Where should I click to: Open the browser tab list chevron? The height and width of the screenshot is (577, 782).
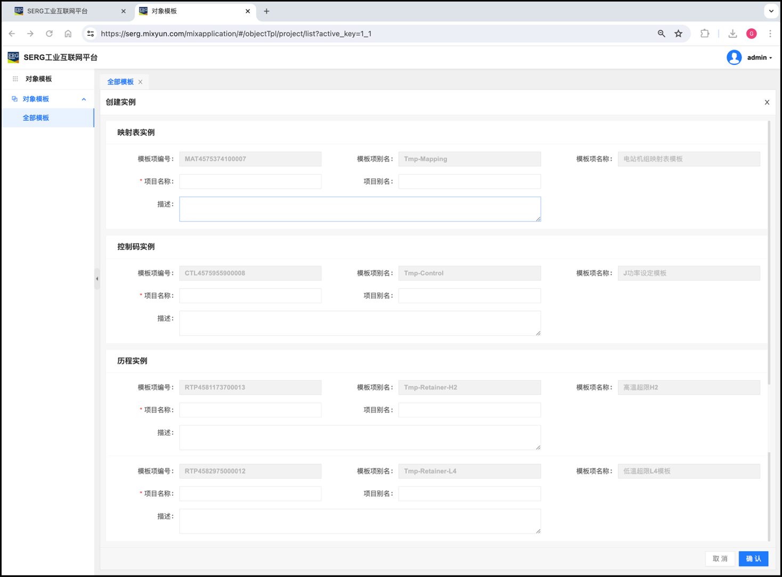tap(771, 11)
